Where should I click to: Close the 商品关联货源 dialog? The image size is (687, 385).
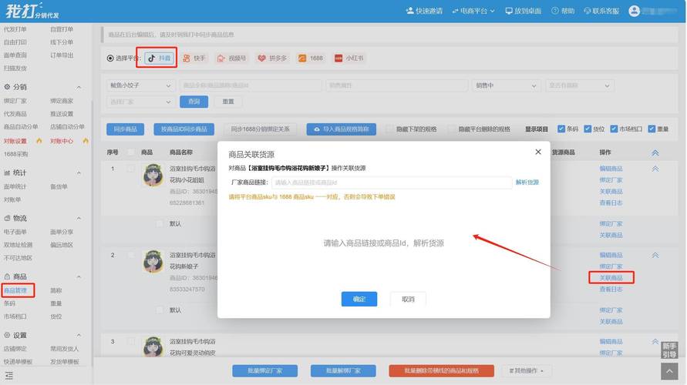538,152
